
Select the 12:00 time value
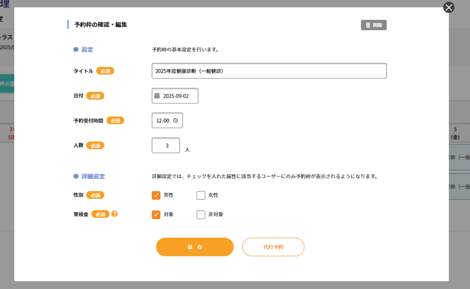click(162, 121)
